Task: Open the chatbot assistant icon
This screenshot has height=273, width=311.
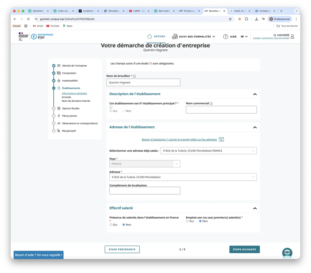Action: coord(287,253)
